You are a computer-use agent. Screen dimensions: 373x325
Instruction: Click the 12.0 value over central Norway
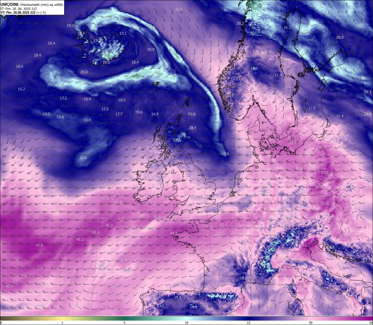click(x=254, y=68)
